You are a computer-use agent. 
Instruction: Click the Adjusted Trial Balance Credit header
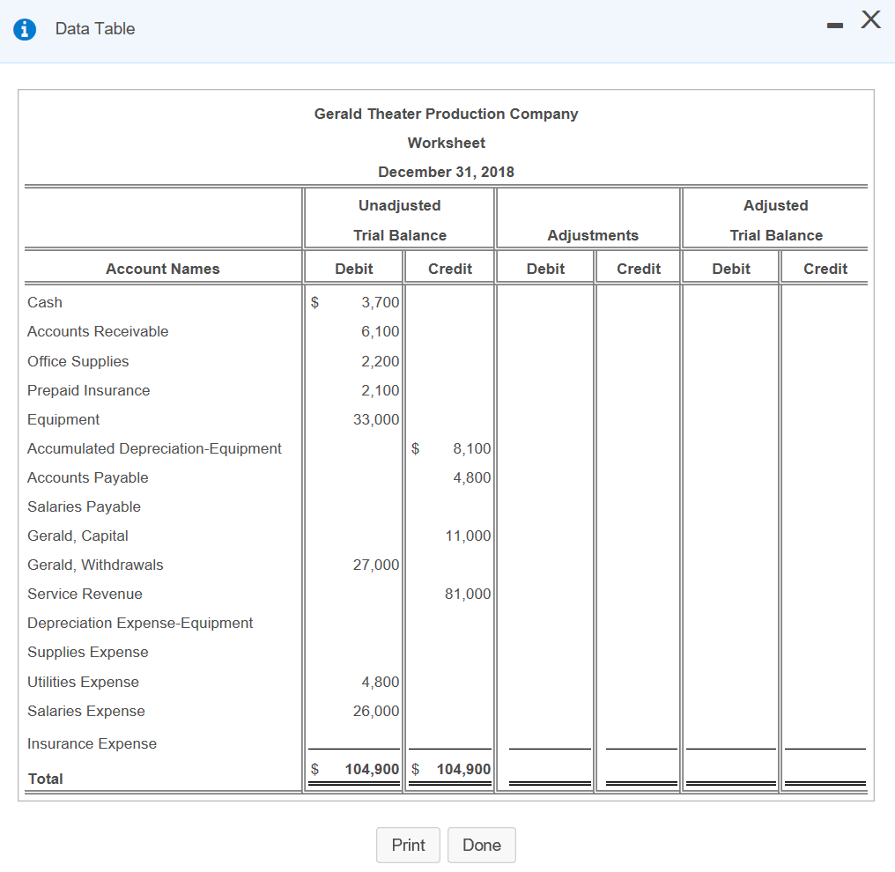point(825,269)
